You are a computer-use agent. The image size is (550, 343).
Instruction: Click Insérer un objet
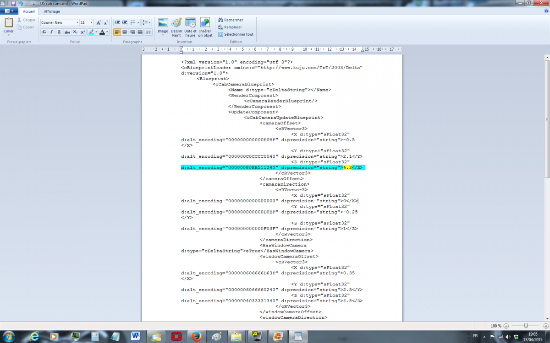click(205, 27)
